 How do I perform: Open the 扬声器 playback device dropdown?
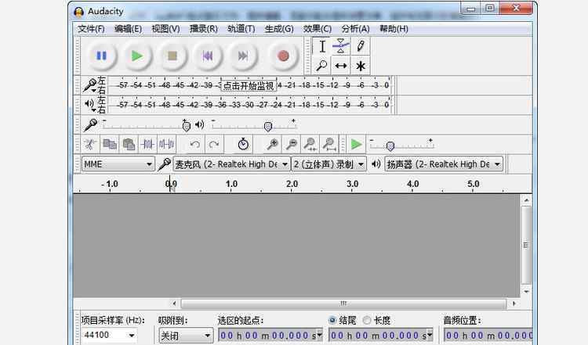[x=444, y=164]
